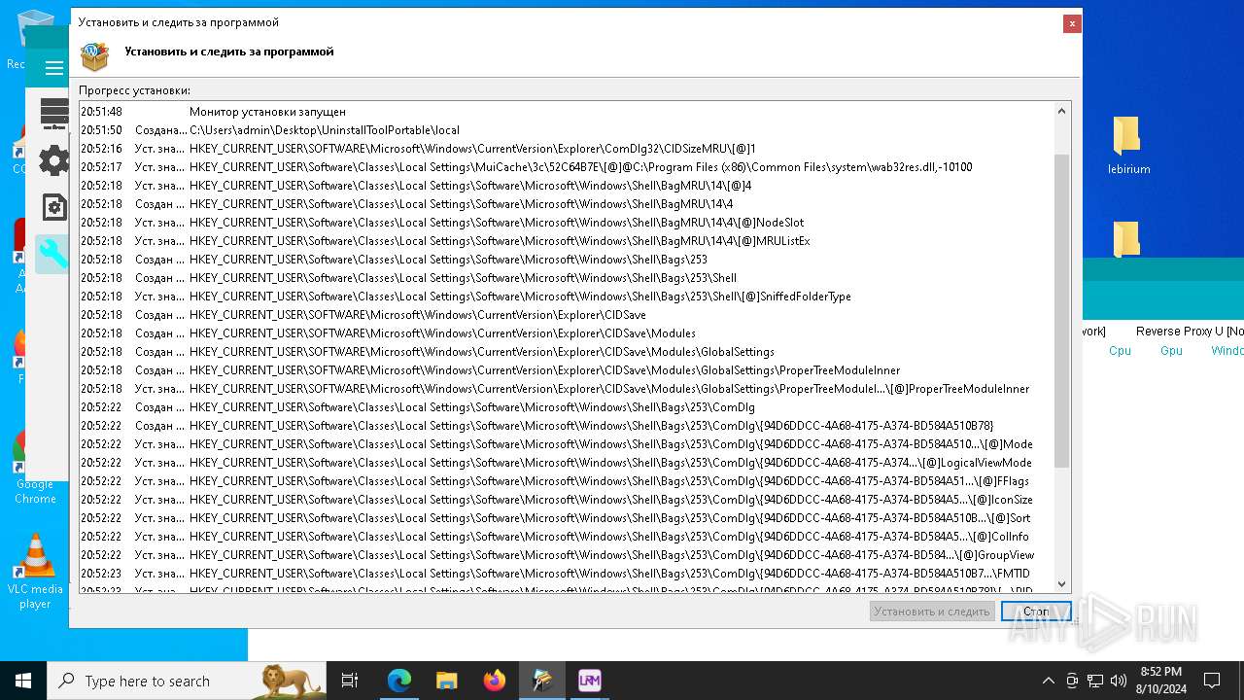Open network status tray icon
1244x700 pixels.
(1095, 681)
